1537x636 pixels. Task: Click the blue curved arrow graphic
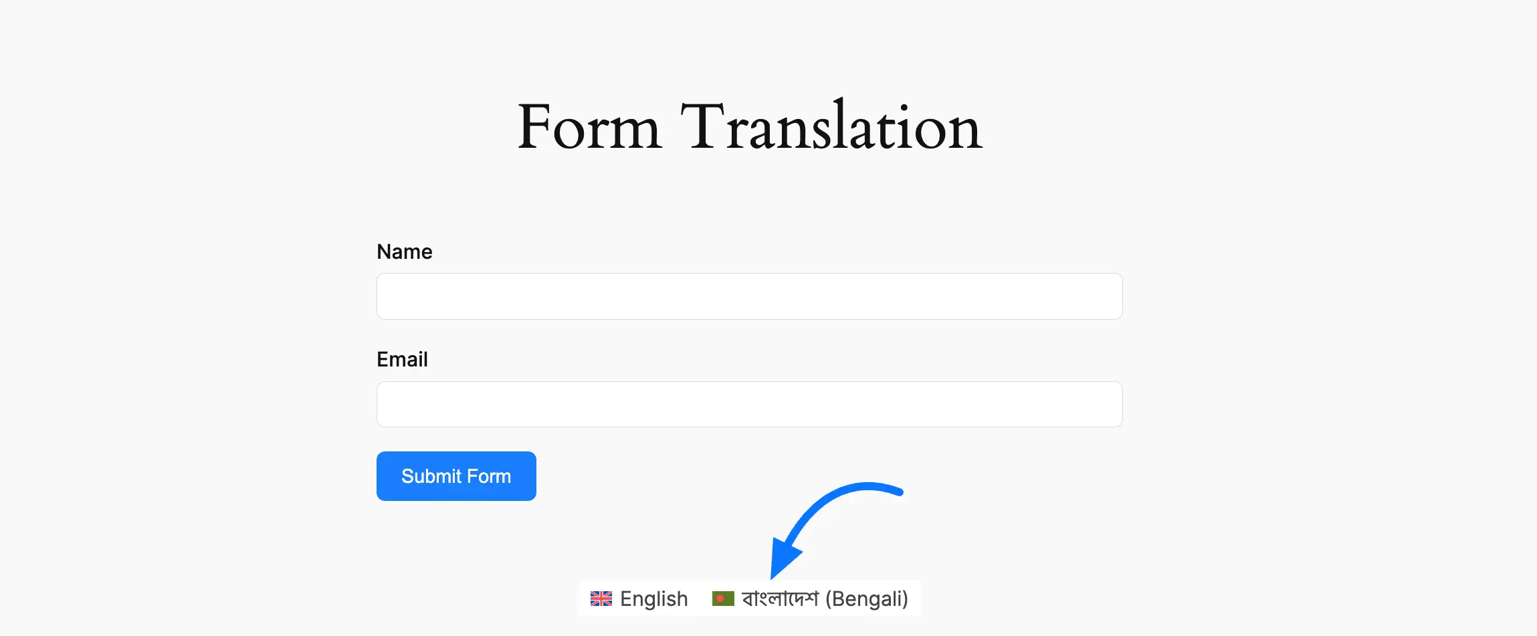[836, 515]
